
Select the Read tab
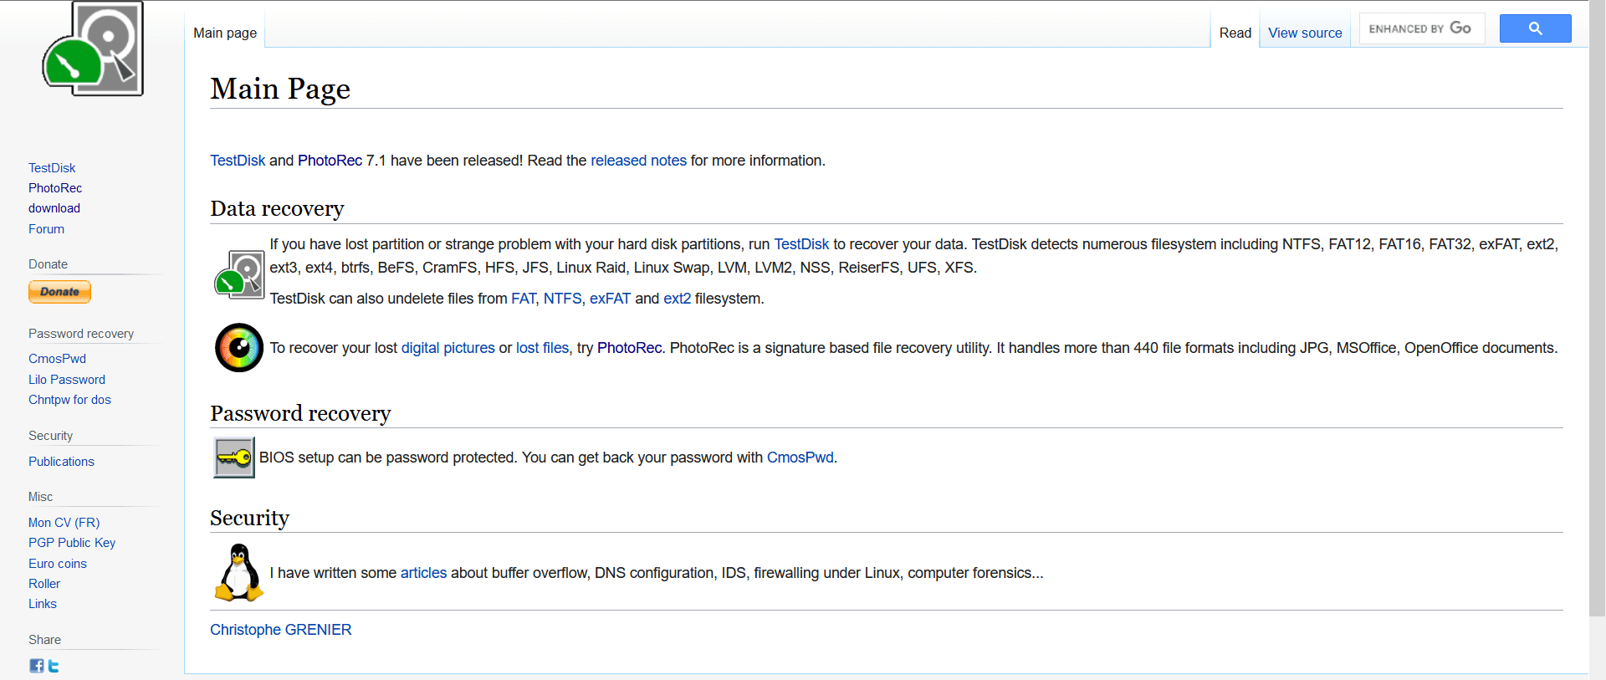tap(1235, 33)
